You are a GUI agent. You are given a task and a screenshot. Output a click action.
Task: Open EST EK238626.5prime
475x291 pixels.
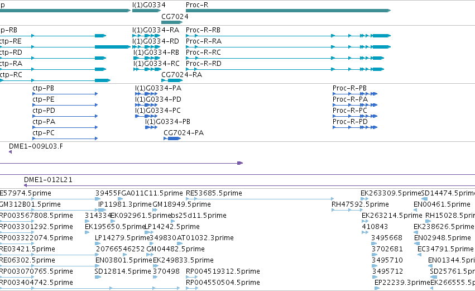click(x=444, y=227)
